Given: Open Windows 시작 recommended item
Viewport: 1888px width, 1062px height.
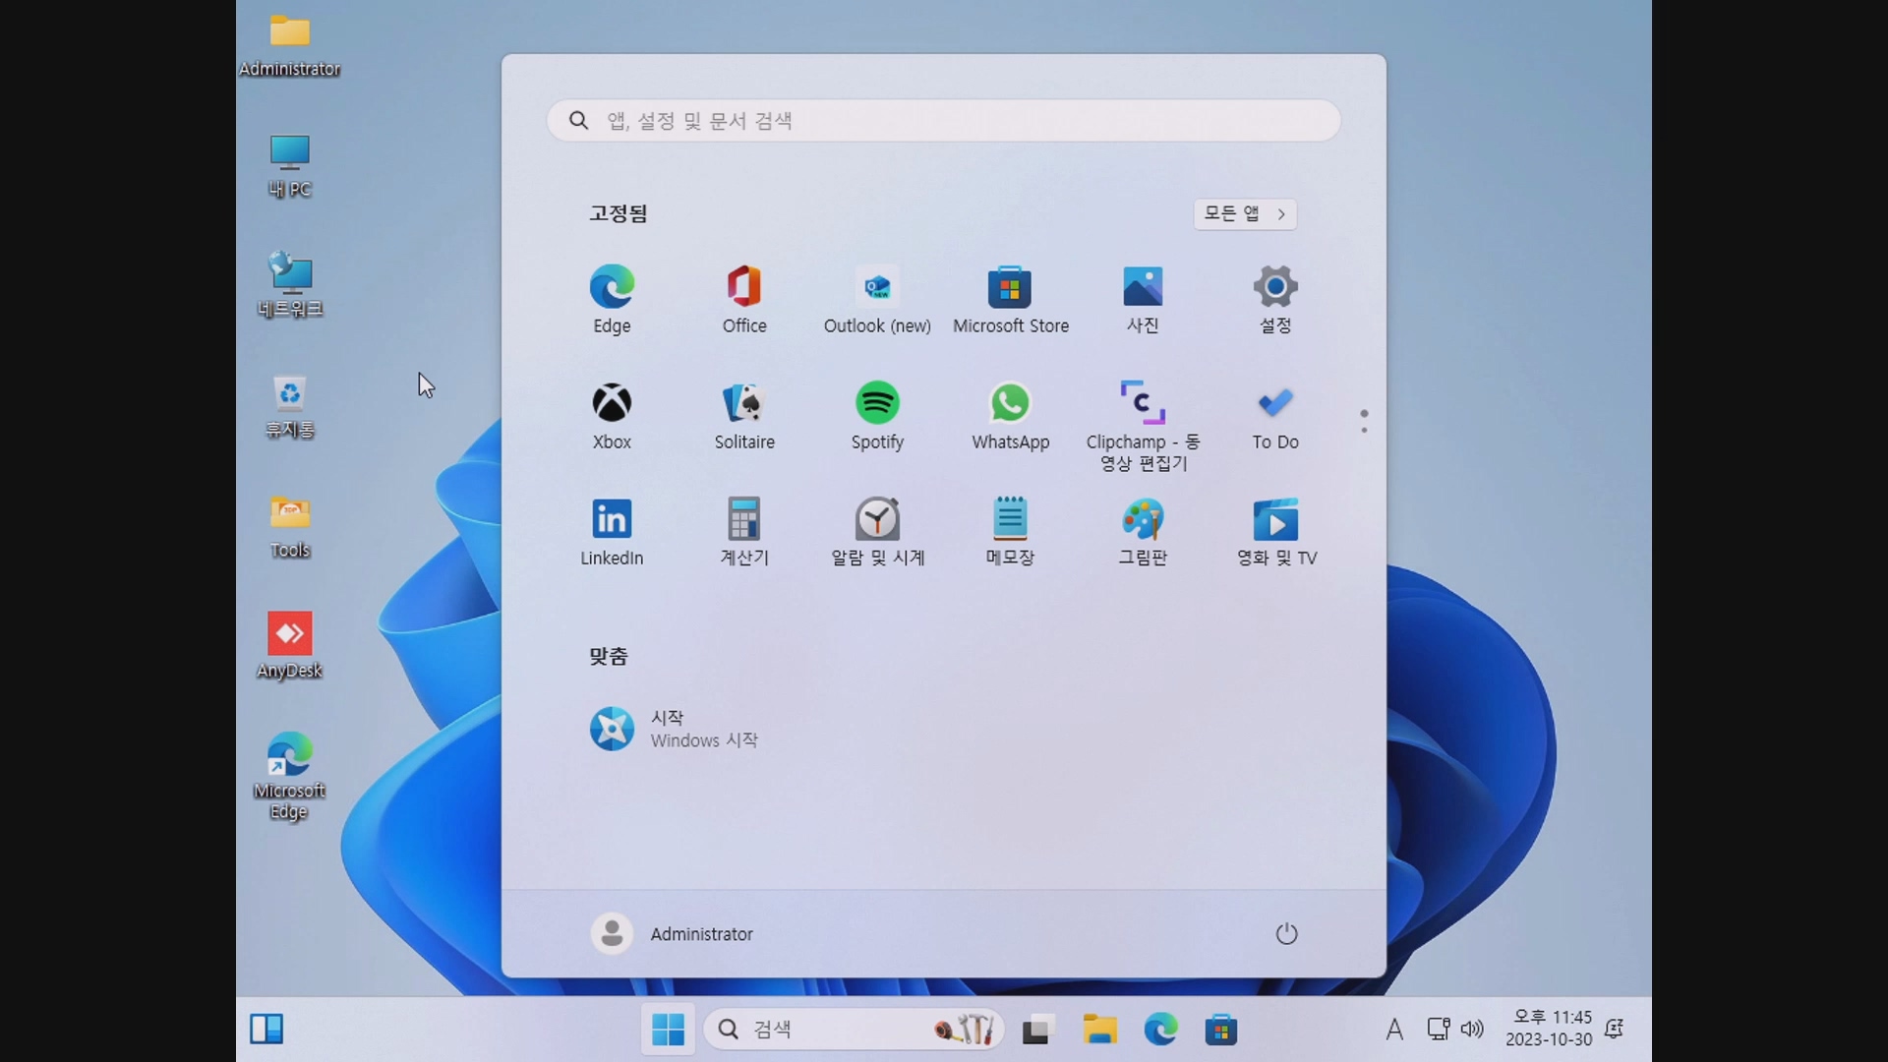Looking at the screenshot, I should coord(675,729).
